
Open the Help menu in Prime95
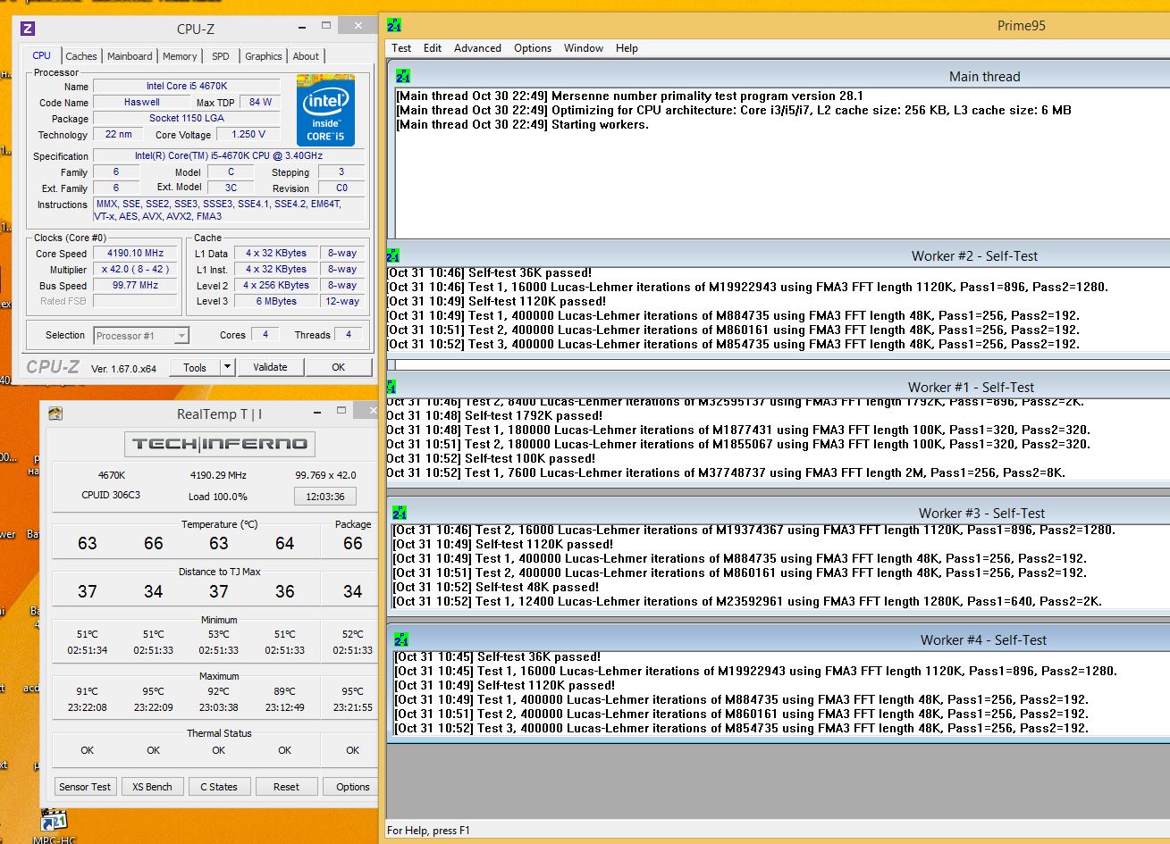[627, 48]
